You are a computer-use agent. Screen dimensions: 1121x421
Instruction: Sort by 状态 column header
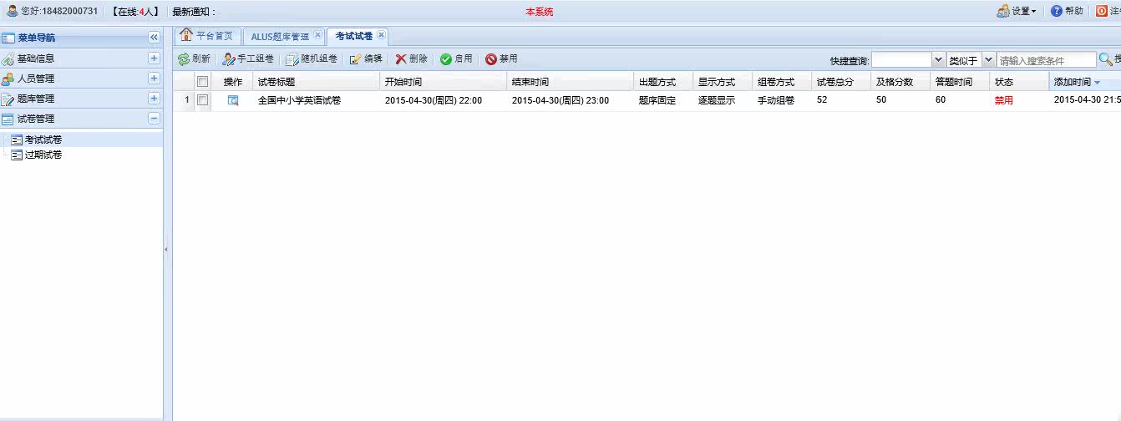click(1019, 82)
